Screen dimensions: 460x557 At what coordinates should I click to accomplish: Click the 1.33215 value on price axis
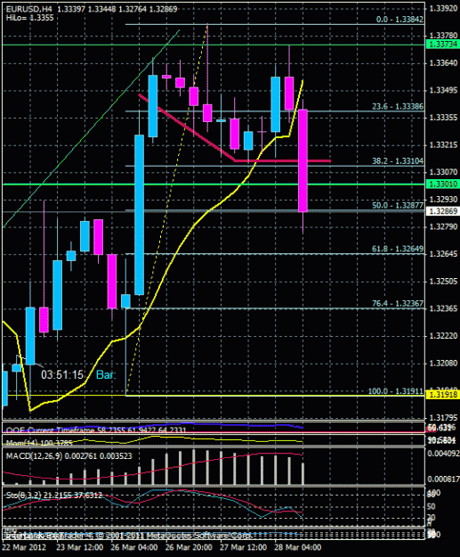(x=443, y=145)
